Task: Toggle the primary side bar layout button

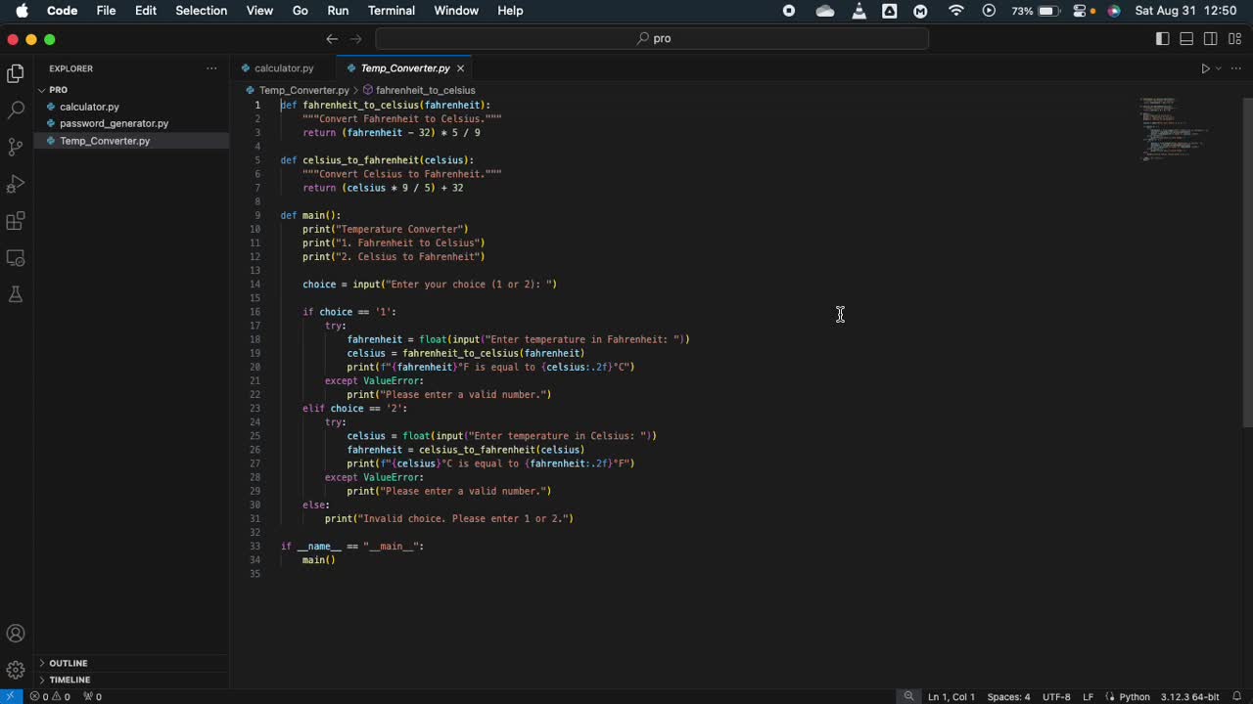Action: 1162,39
